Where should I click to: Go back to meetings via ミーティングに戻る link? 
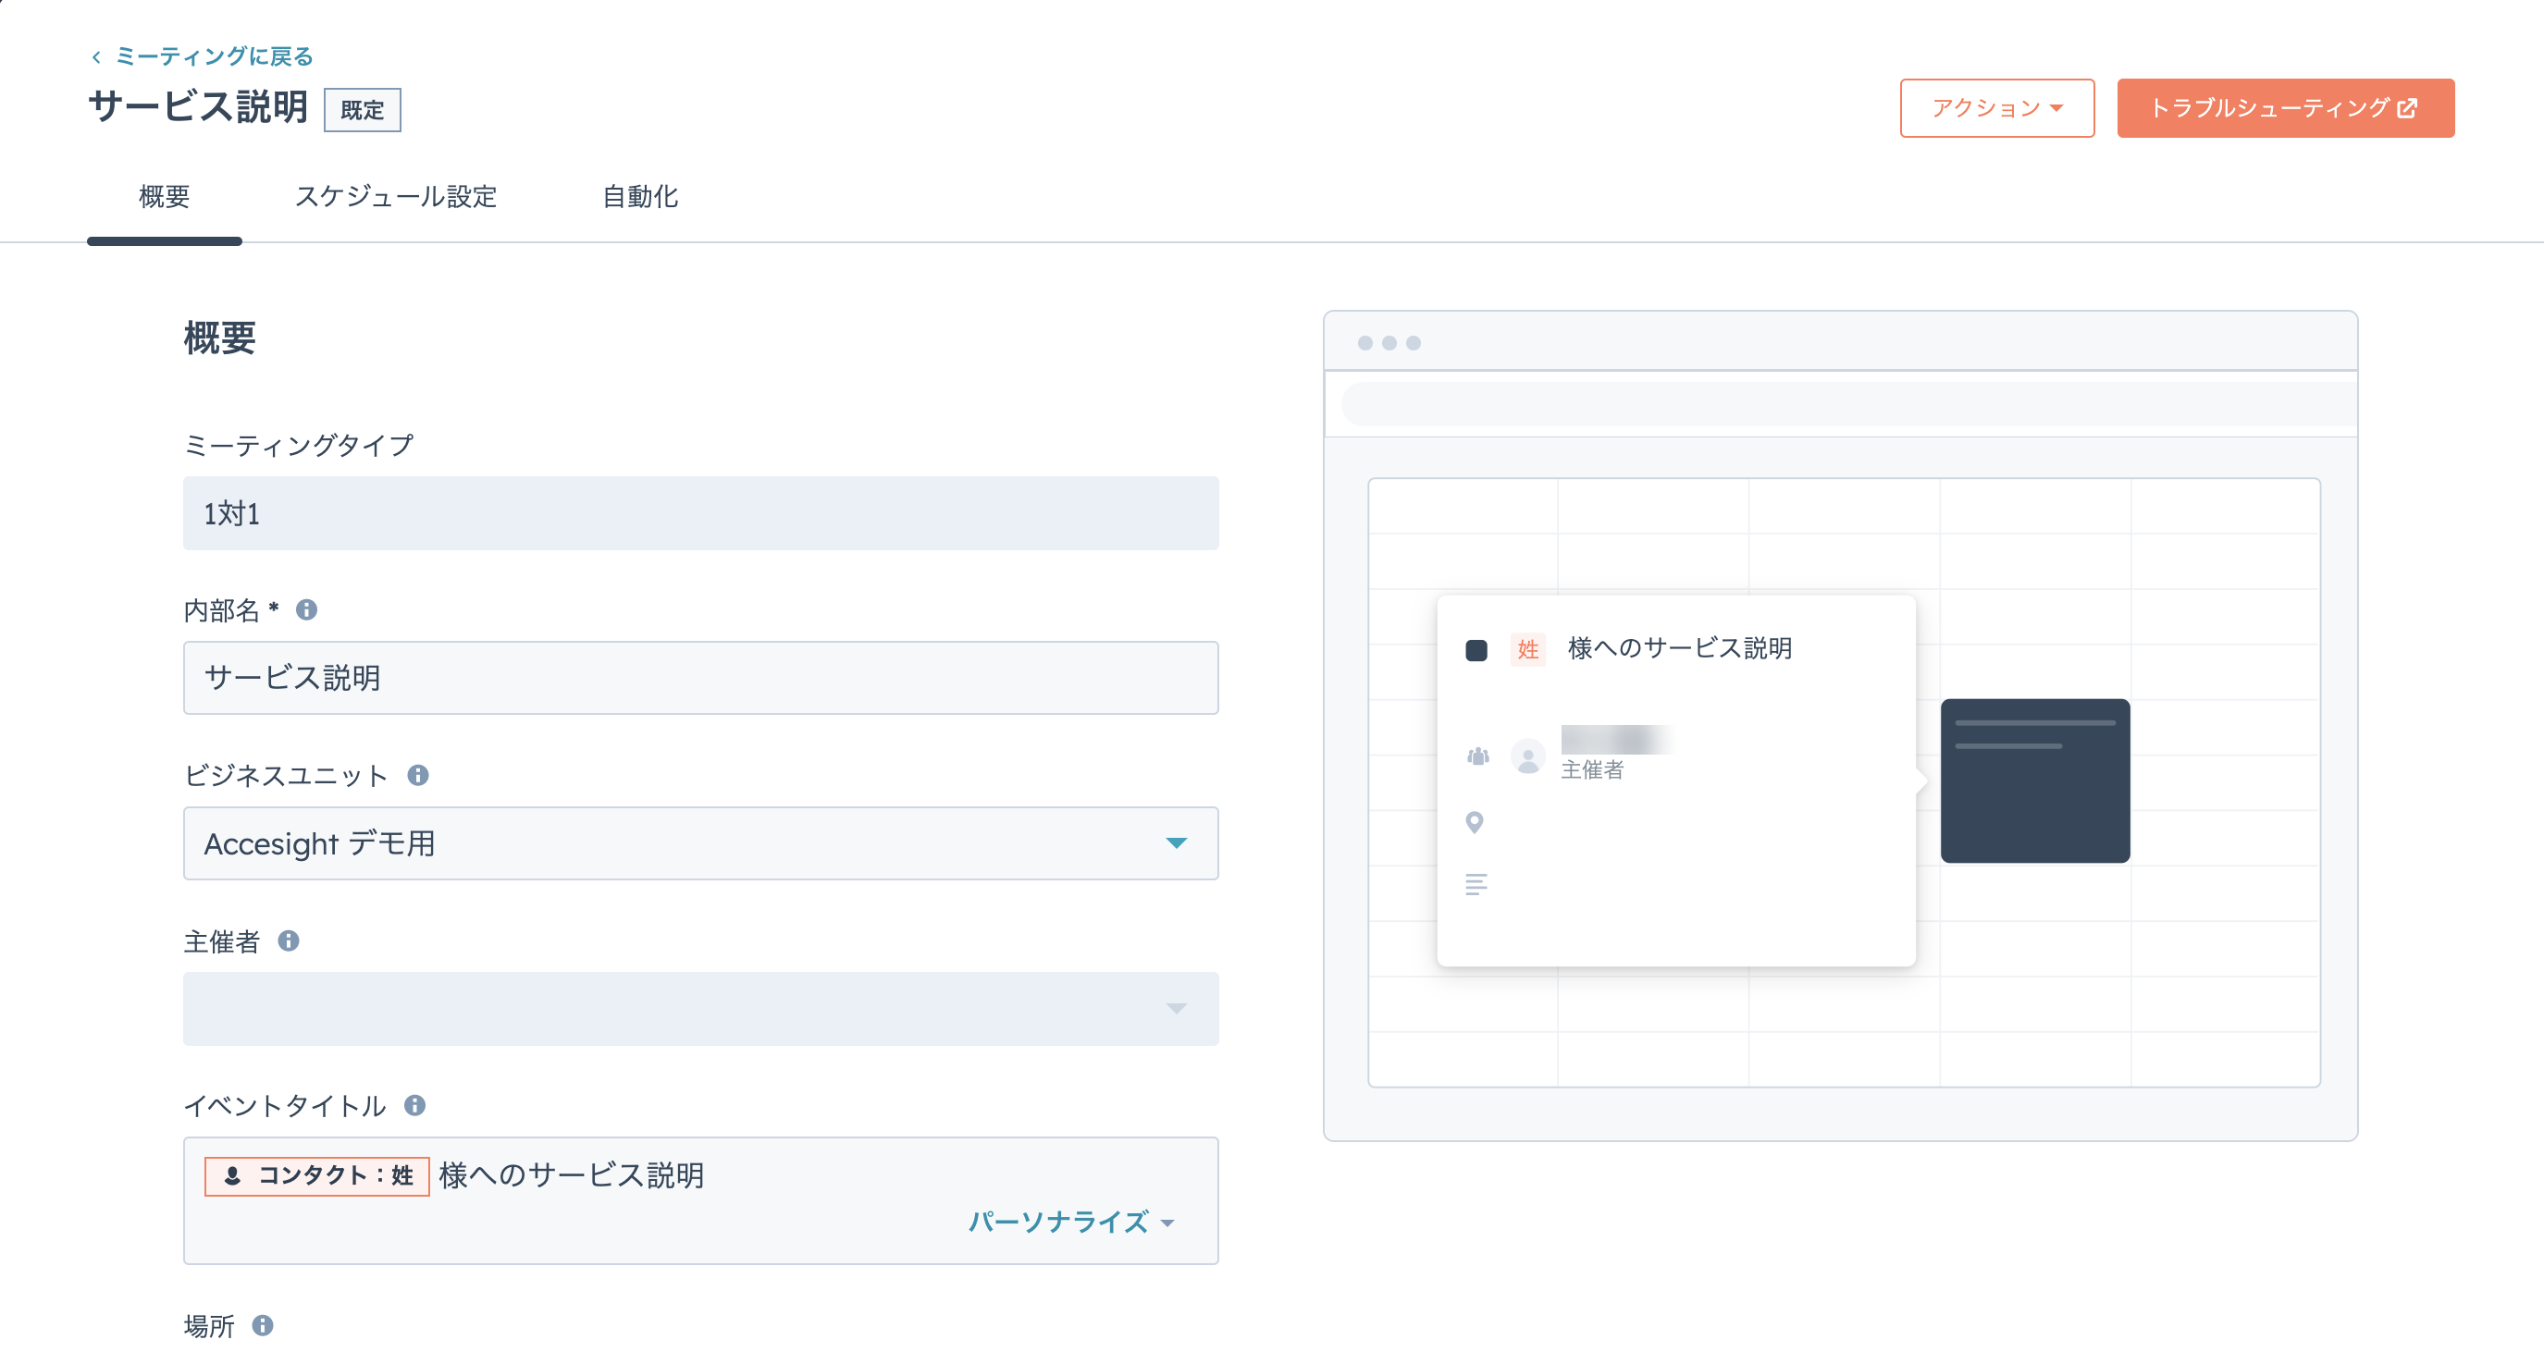[x=214, y=56]
